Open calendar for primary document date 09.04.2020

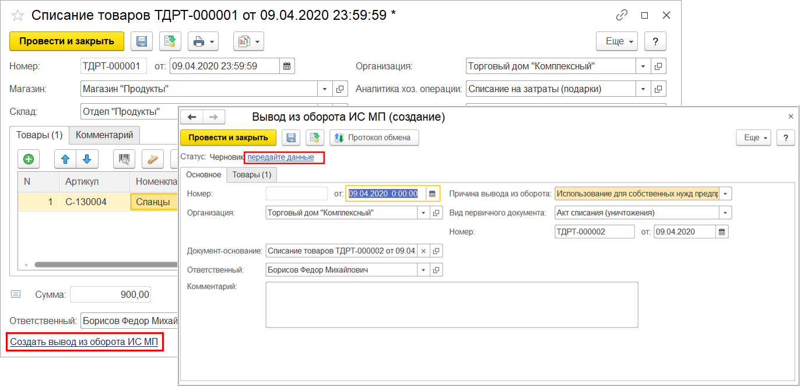coord(722,232)
